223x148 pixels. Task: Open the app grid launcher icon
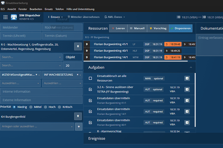pos(5,17)
